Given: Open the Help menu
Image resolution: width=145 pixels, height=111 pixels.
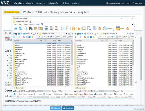Looking at the screenshot, I should coord(38,24).
